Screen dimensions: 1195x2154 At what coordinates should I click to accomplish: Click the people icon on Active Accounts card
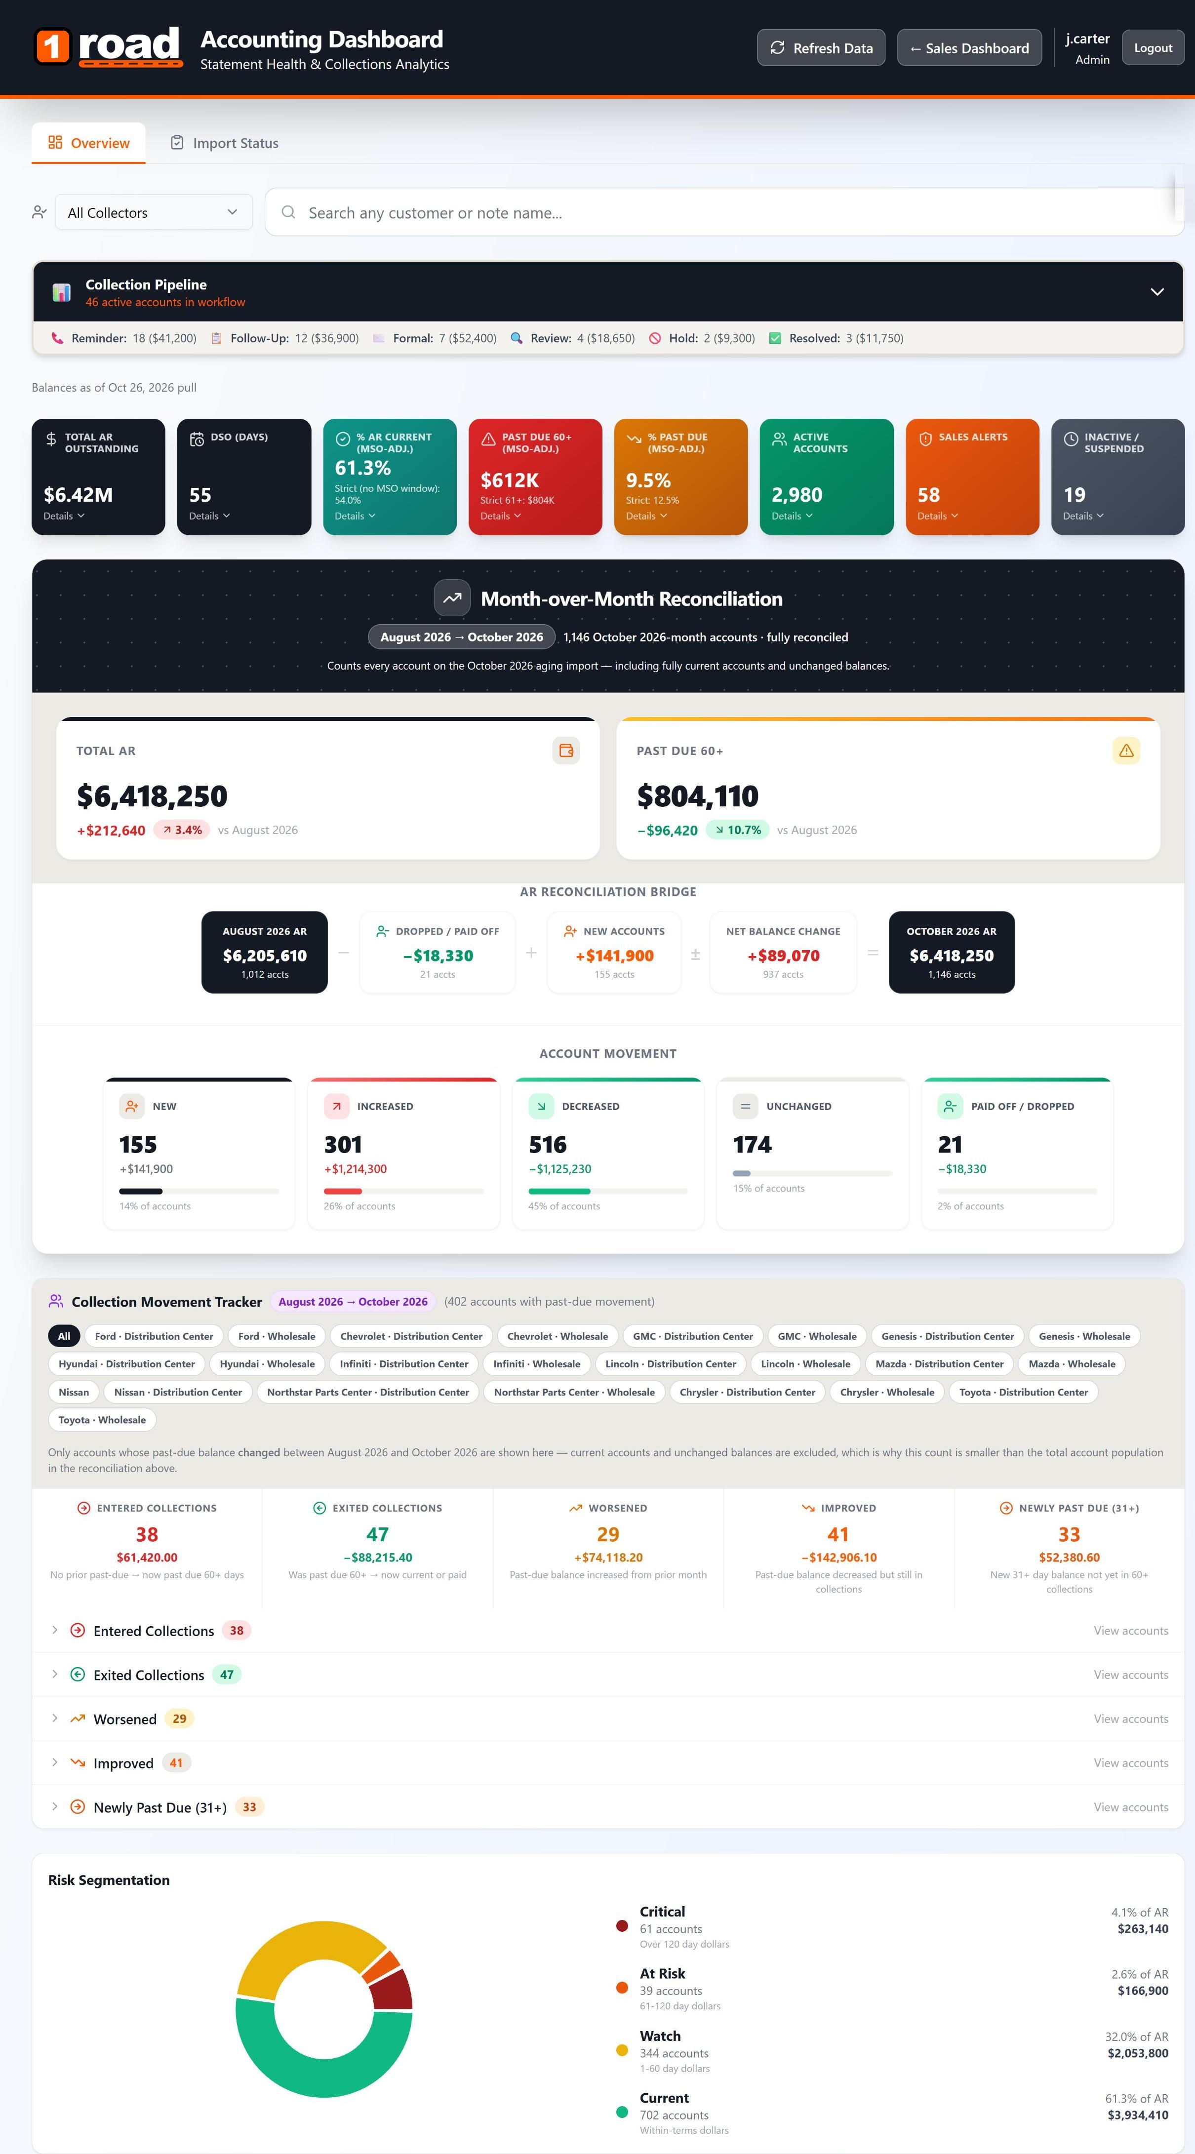pyautogui.click(x=779, y=439)
